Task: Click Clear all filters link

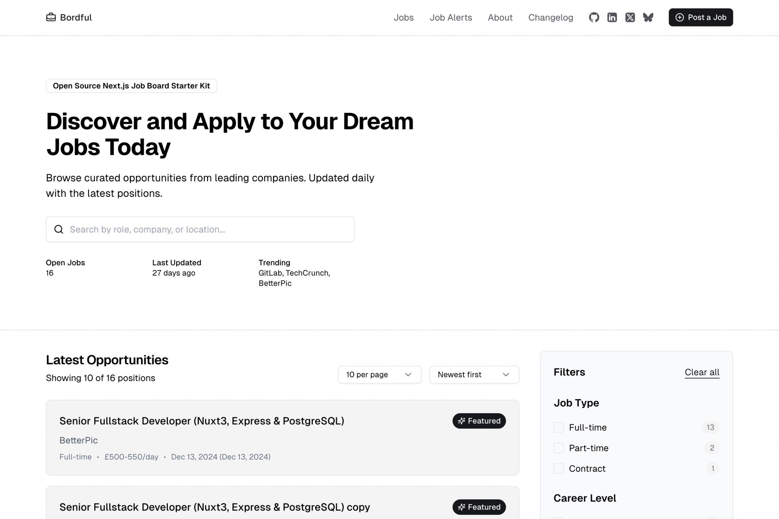Action: tap(701, 372)
